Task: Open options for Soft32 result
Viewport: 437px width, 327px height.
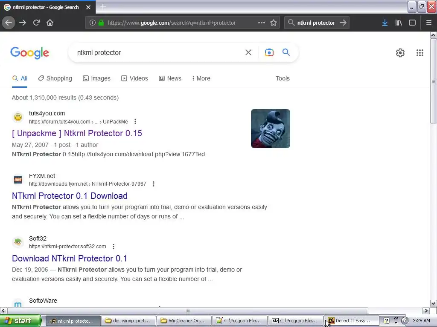Action: 114,247
